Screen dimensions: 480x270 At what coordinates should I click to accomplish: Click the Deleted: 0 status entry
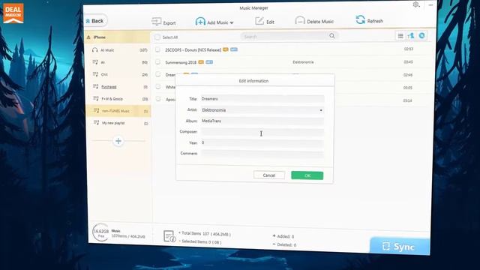284,244
